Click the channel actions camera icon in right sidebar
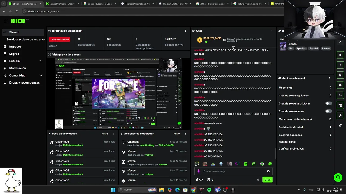Image resolution: width=346 pixels, height=194 pixels. click(340, 105)
